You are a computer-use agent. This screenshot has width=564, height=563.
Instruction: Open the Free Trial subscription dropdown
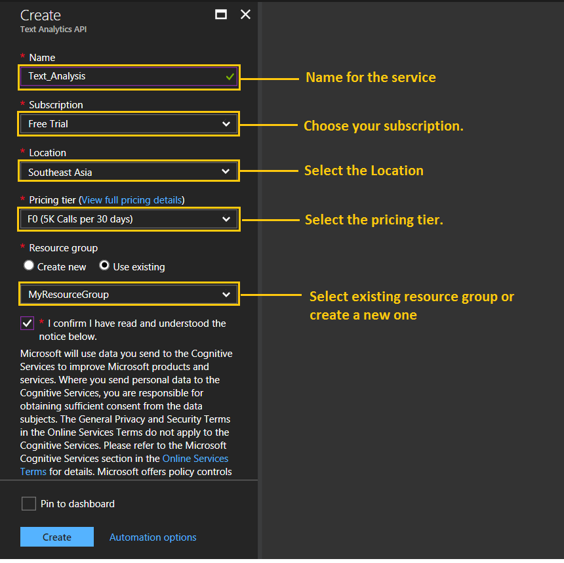[x=129, y=124]
